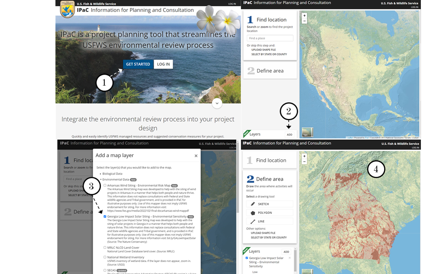The height and width of the screenshot is (274, 438).
Task: Zoom out on the North America map
Action: pos(305,21)
